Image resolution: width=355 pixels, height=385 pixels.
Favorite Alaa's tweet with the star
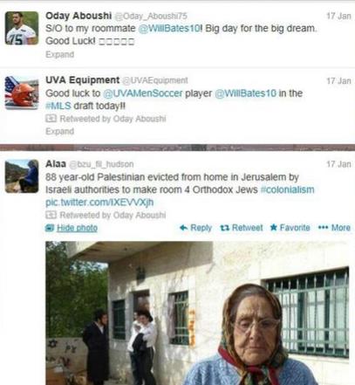(x=290, y=228)
